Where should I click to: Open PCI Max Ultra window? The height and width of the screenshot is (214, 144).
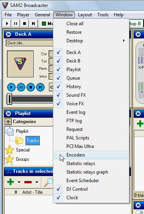91,146
